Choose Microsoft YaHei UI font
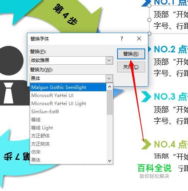 coord(68,95)
